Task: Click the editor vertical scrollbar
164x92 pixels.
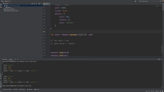Action: tap(162, 49)
